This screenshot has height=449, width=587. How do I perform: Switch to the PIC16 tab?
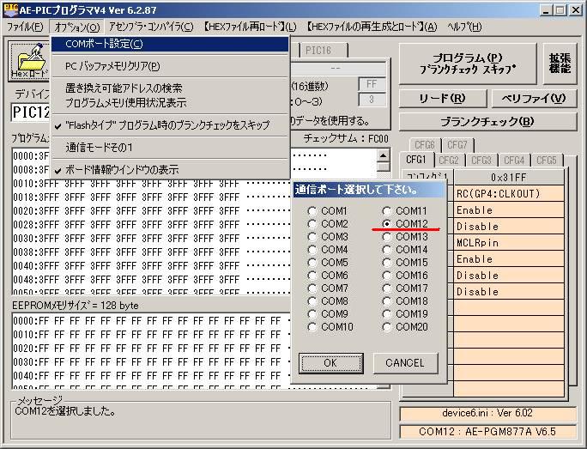323,50
